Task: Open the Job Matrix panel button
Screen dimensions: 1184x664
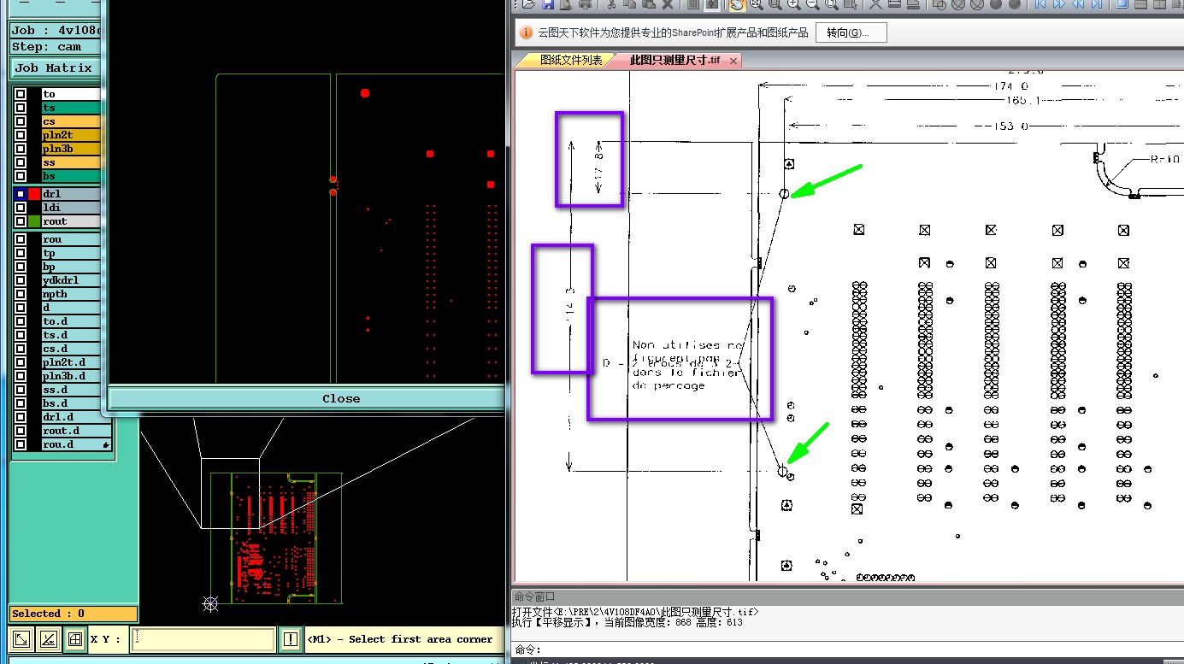Action: 56,68
